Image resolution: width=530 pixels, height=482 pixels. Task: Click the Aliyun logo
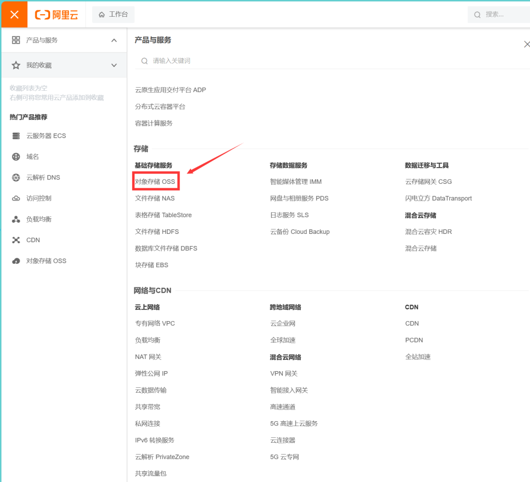click(56, 15)
